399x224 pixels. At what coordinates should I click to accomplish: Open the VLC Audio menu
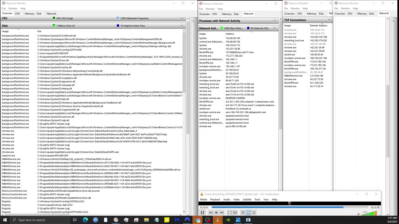point(227,199)
